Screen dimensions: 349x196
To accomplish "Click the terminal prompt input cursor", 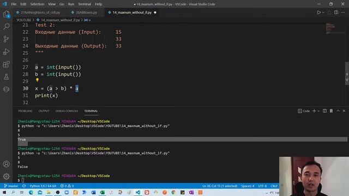I will [x=23, y=180].
